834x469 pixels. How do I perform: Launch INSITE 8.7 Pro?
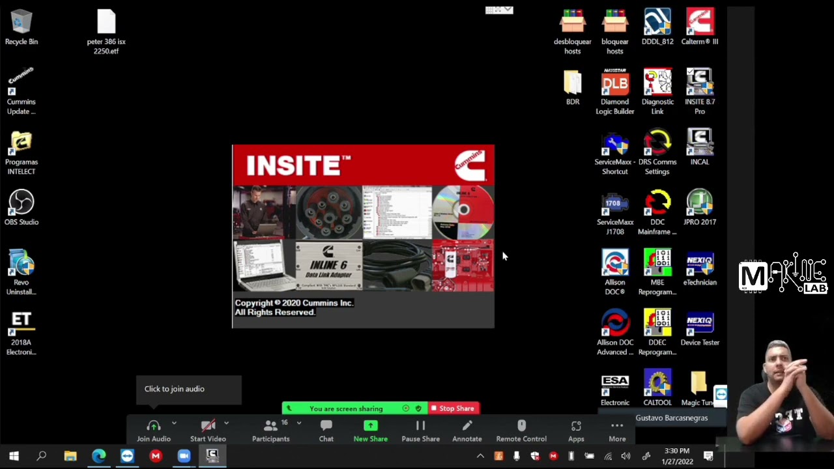(700, 92)
